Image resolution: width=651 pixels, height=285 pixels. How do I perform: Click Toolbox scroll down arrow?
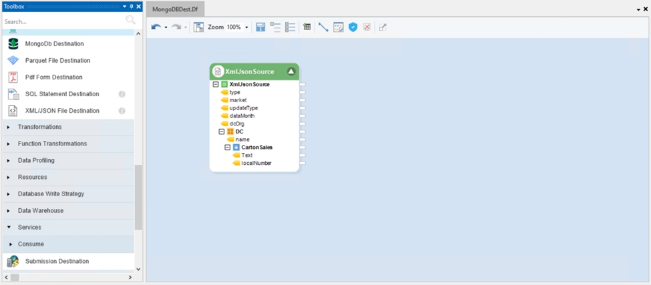(138, 269)
